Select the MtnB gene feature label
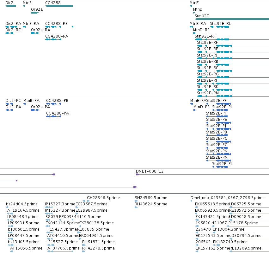Screen dimensions: 269x253 pos(27,3)
